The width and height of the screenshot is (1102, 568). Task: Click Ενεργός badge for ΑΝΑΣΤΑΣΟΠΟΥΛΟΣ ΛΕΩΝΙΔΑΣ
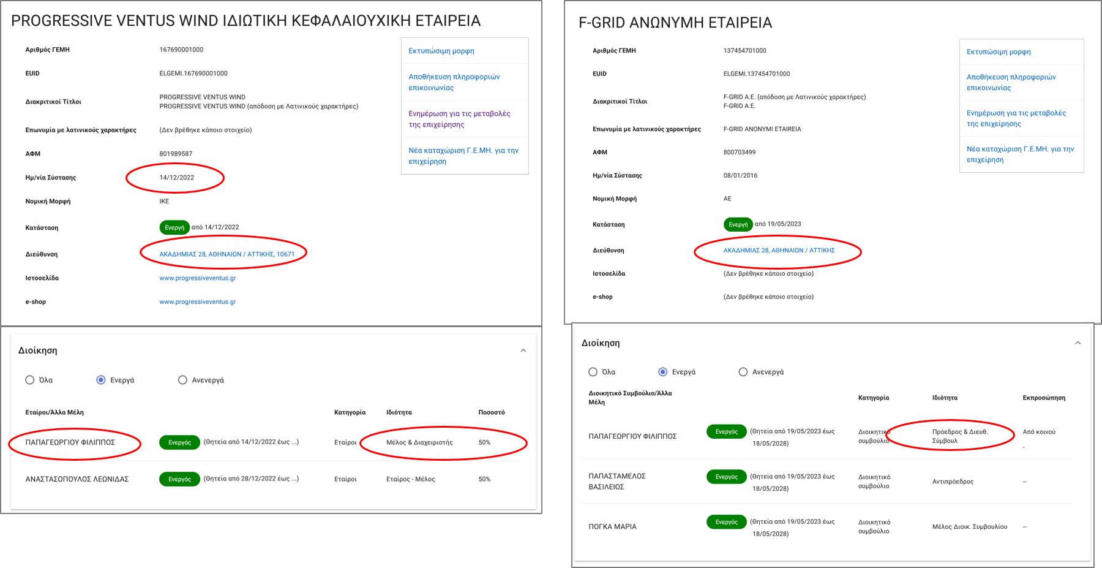point(179,479)
